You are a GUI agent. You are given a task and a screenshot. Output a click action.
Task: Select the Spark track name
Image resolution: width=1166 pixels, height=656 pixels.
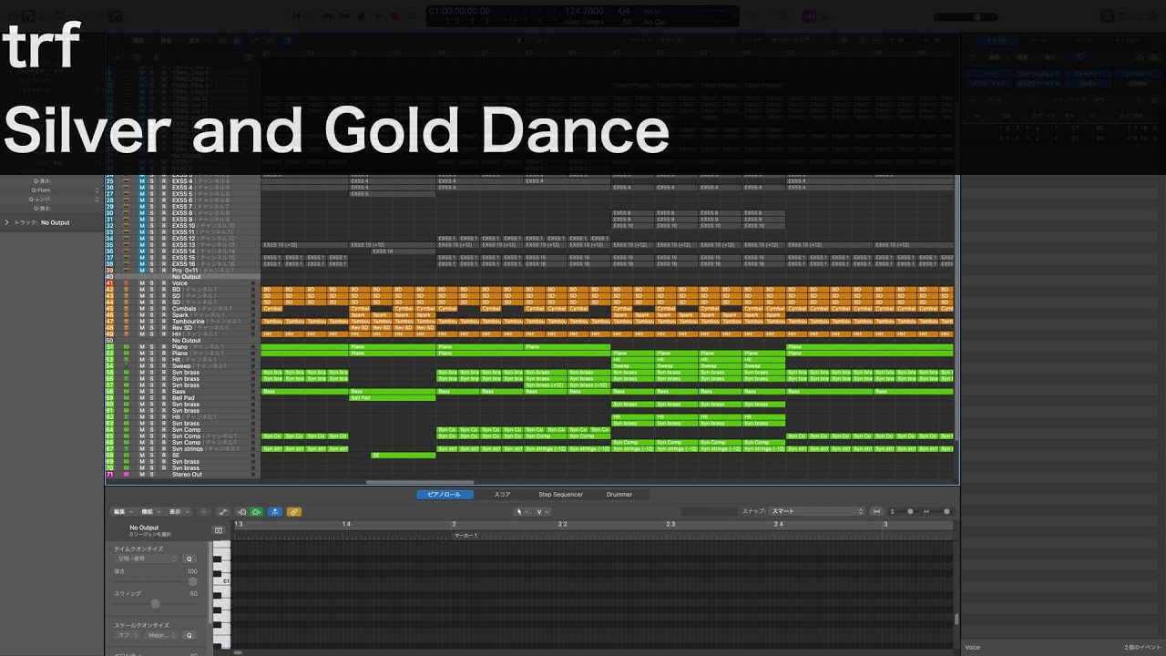click(180, 315)
